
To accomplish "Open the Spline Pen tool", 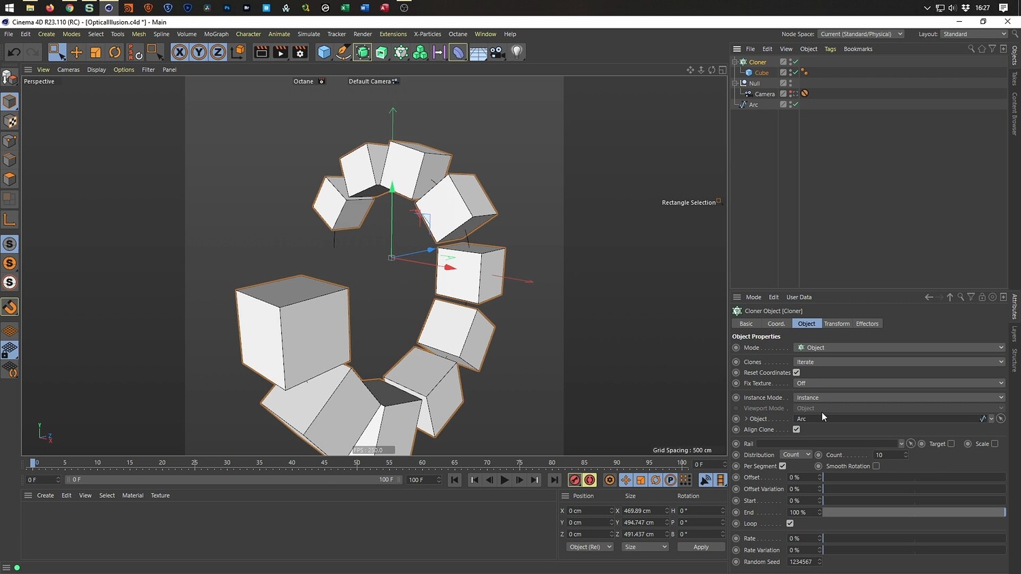I will (344, 52).
